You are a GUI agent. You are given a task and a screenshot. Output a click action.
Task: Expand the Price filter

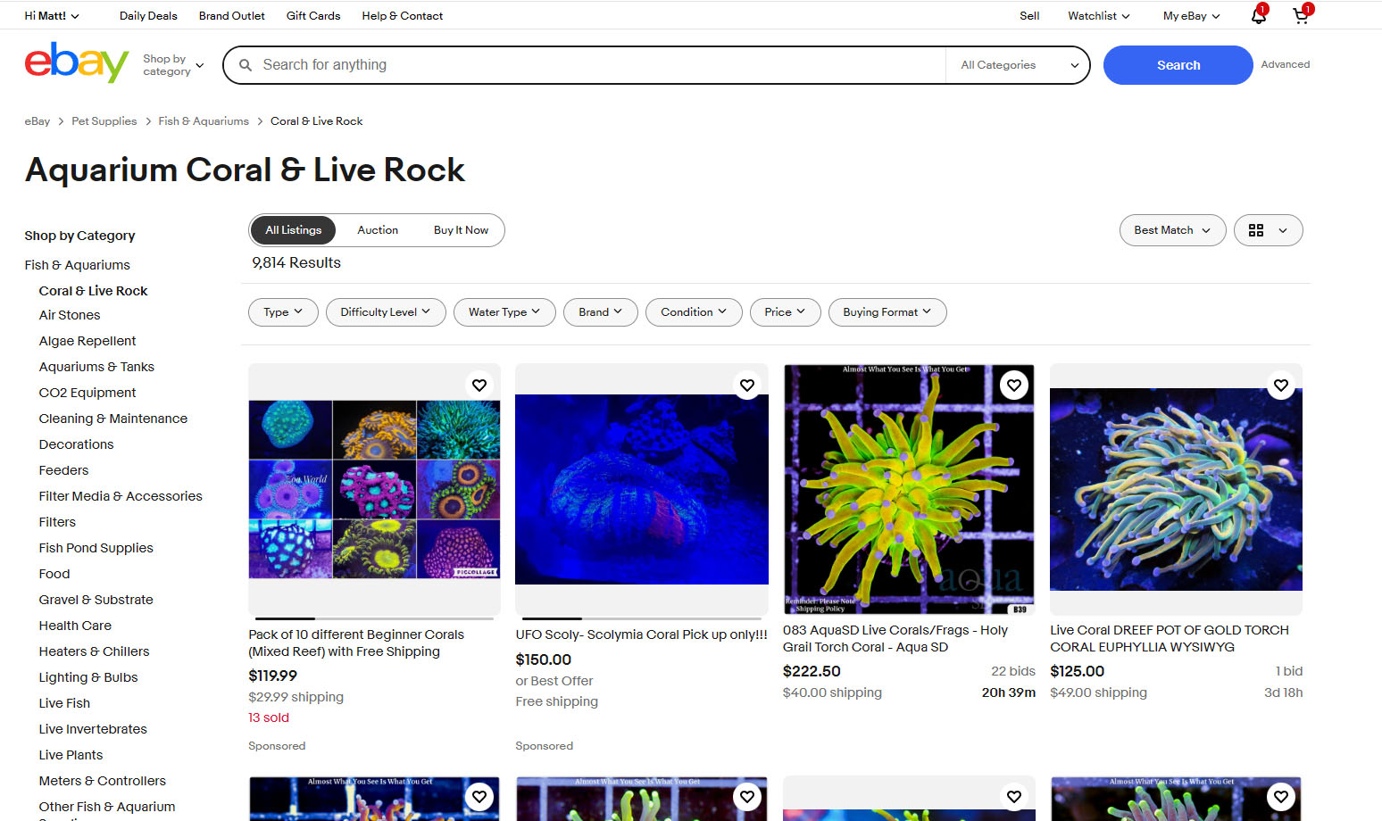coord(785,312)
